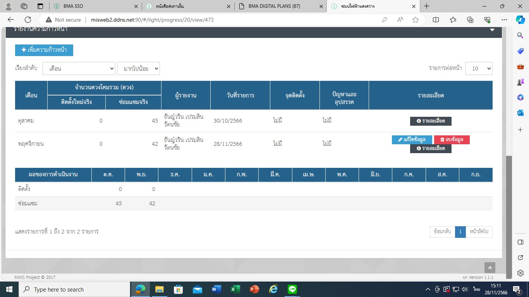Open Edge split screen icon
Viewport: 529px width, 297px height.
436,20
